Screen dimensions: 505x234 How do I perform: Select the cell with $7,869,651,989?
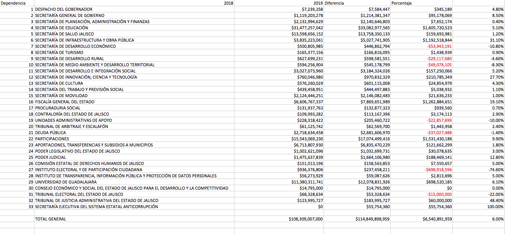tap(357, 102)
